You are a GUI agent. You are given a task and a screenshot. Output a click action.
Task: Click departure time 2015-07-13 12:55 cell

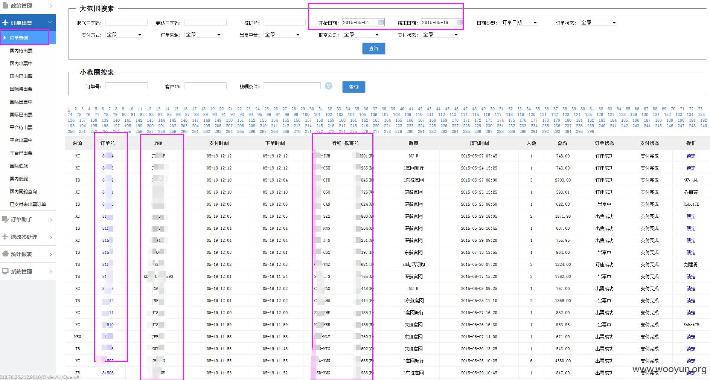[479, 252]
